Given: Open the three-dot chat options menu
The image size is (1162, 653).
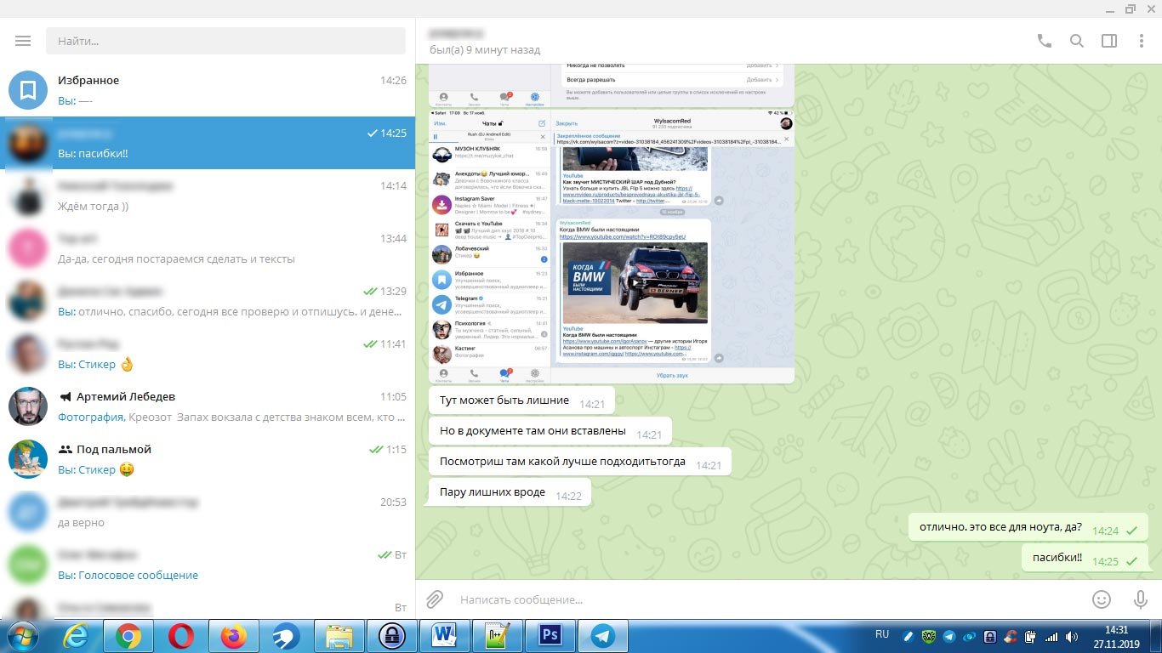Looking at the screenshot, I should (x=1141, y=41).
